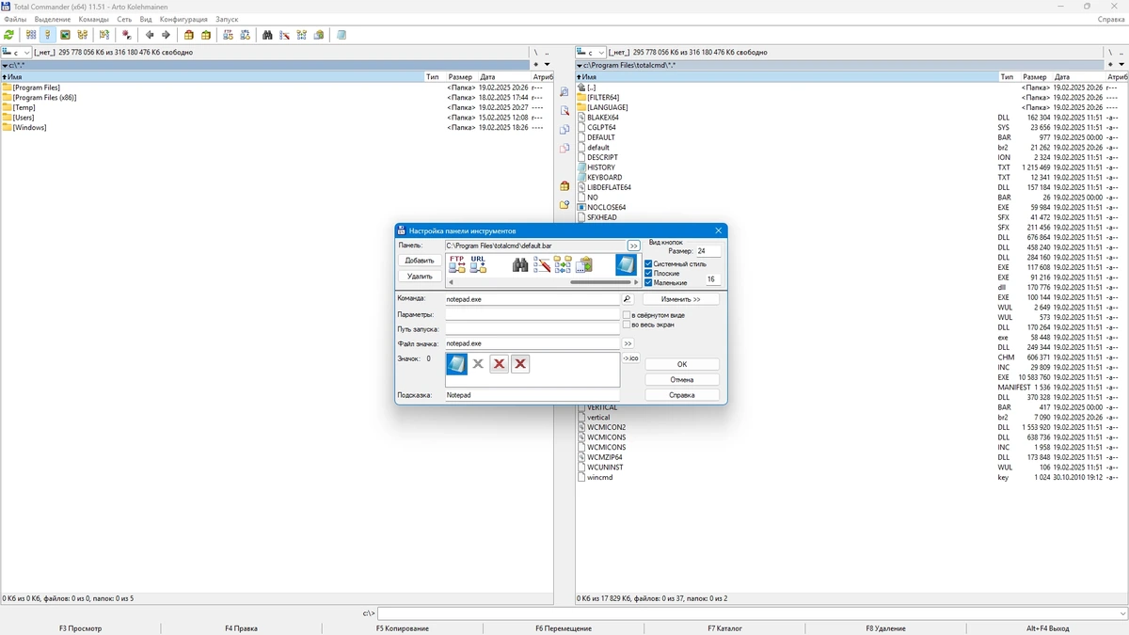Click the green refresh icon in main toolbar
This screenshot has width=1129, height=635.
8,35
